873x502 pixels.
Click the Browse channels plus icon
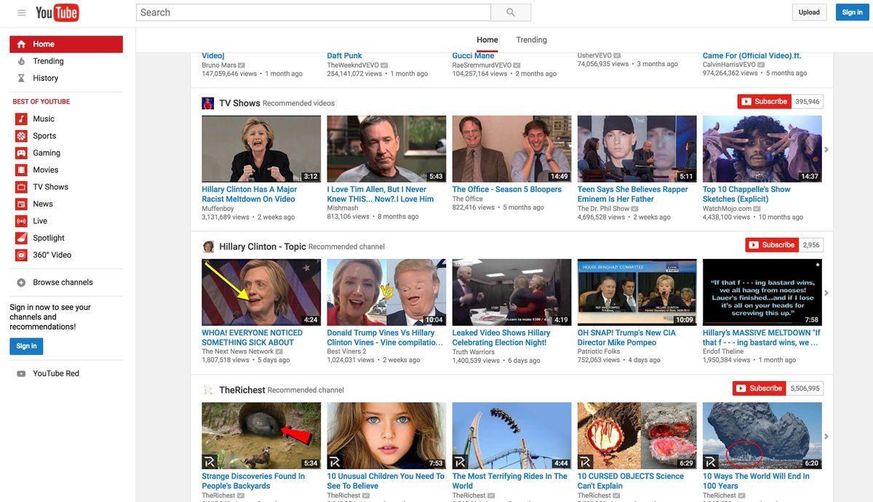(21, 282)
